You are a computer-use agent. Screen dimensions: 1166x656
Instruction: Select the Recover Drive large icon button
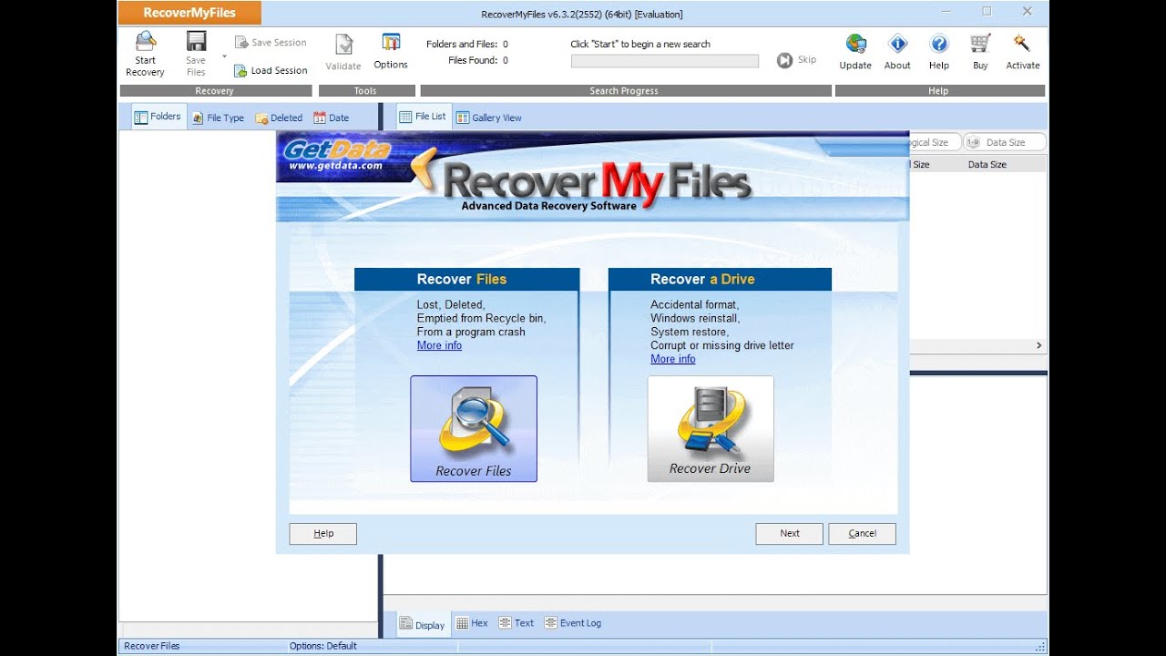[x=711, y=429]
